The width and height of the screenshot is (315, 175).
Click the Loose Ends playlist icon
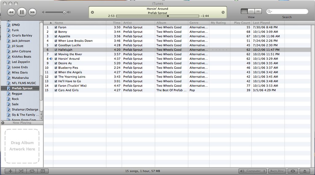9,67
